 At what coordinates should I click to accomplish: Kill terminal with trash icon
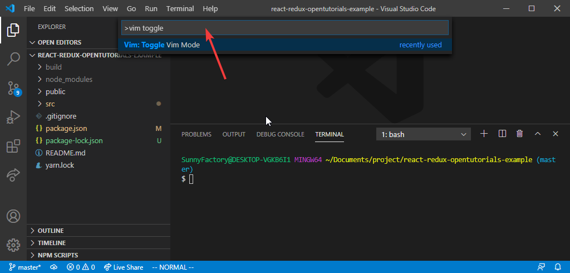tap(519, 134)
